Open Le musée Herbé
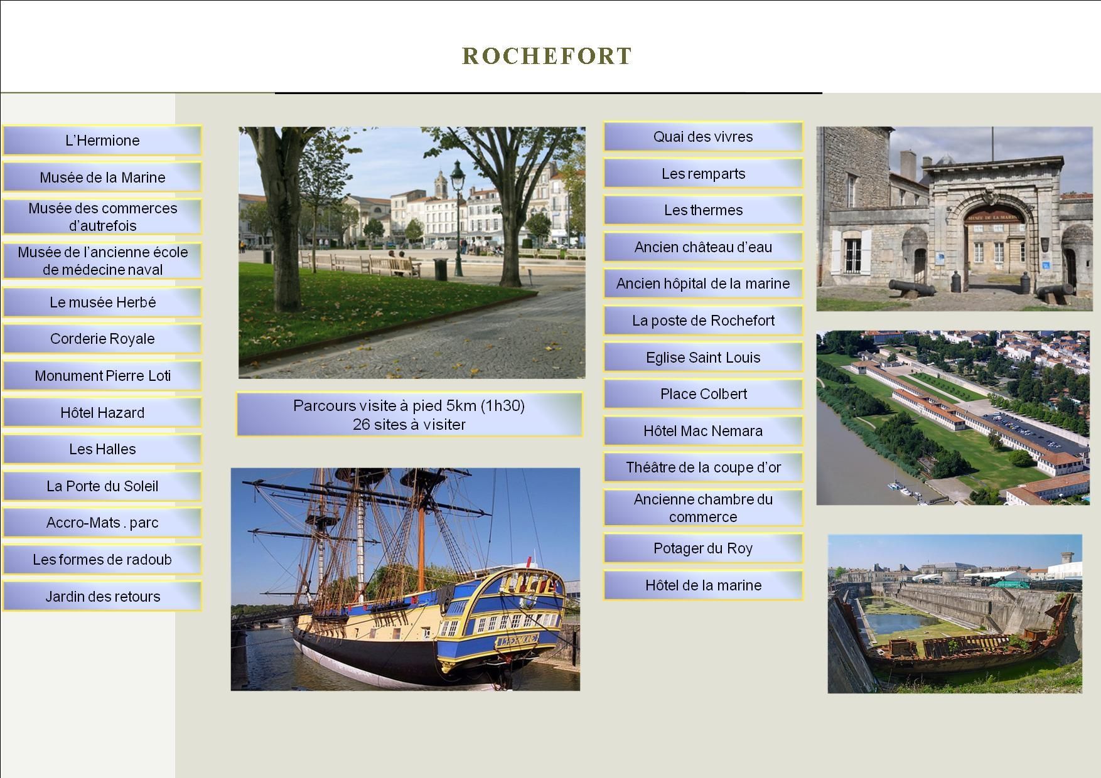 [x=102, y=302]
